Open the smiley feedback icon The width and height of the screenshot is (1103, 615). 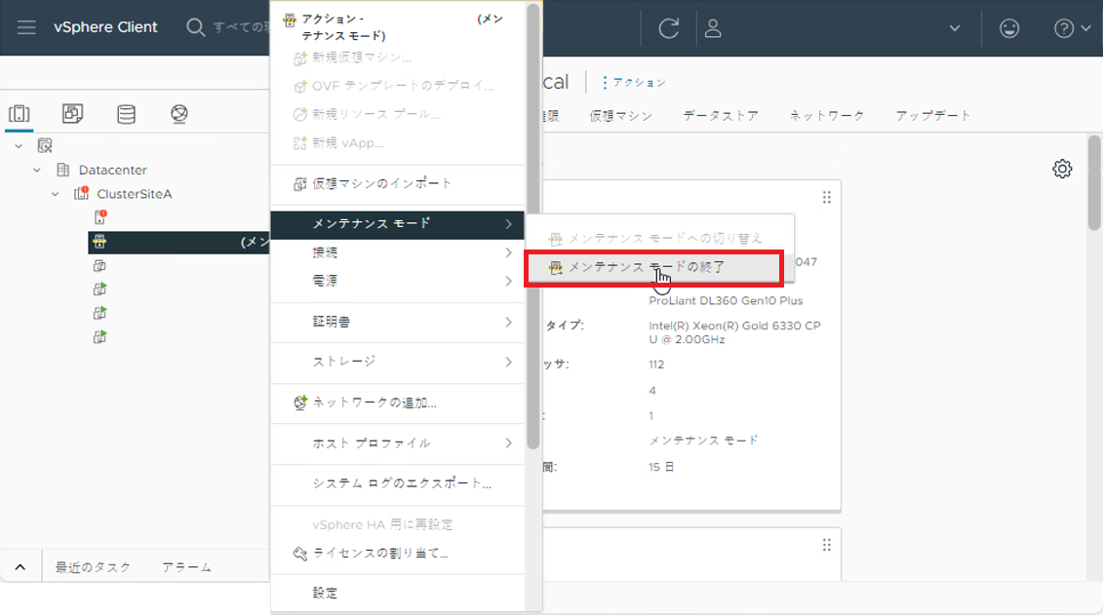(1009, 28)
